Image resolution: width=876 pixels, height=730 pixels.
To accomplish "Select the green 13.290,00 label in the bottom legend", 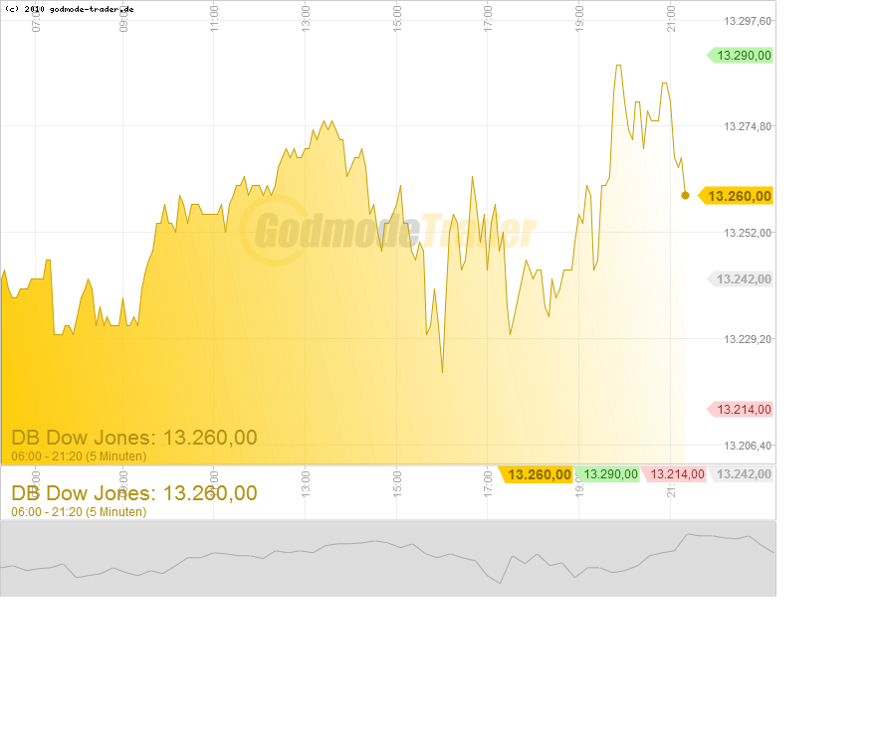I will (x=608, y=475).
